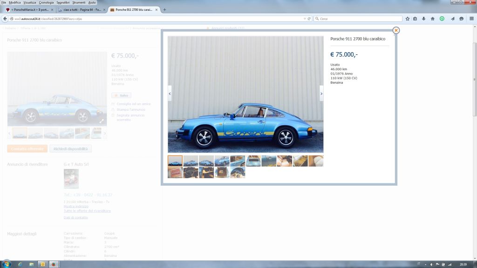
Task: Open the Modifica menu
Action: (x=14, y=2)
